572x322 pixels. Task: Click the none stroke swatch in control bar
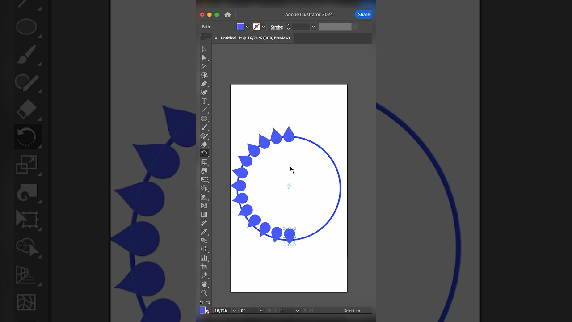[x=257, y=27]
